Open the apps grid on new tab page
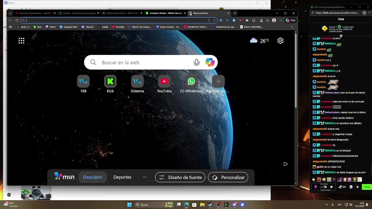This screenshot has width=372, height=209. point(22,41)
